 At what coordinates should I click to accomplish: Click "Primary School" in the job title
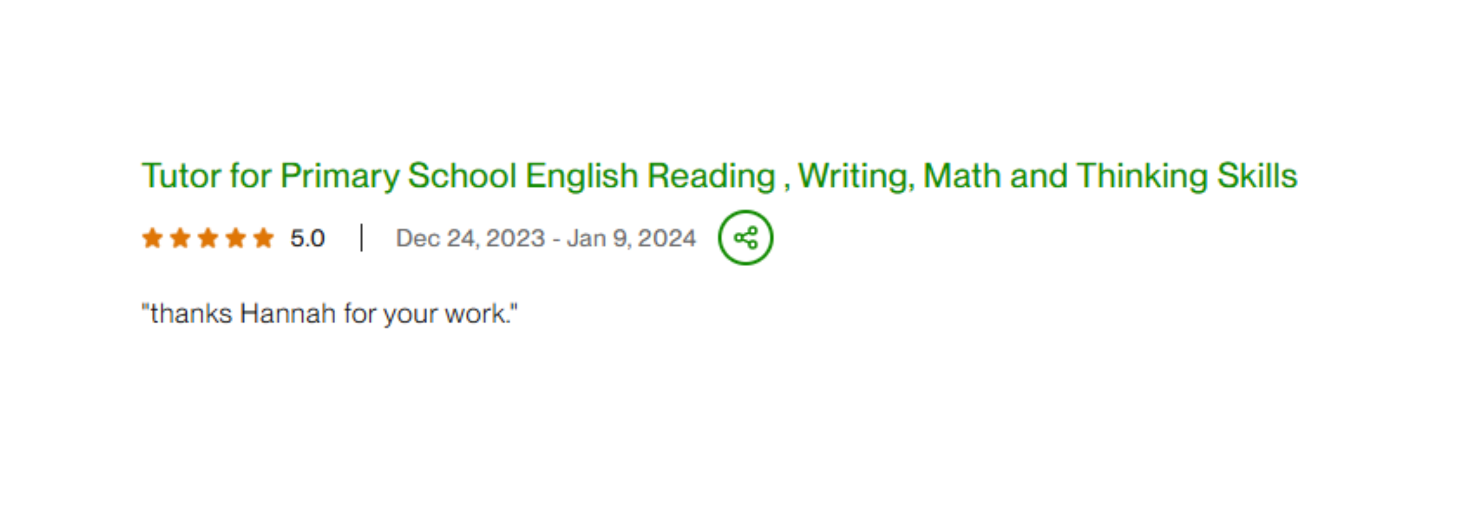[398, 175]
